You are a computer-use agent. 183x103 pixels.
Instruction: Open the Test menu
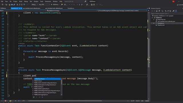click(31, 1)
